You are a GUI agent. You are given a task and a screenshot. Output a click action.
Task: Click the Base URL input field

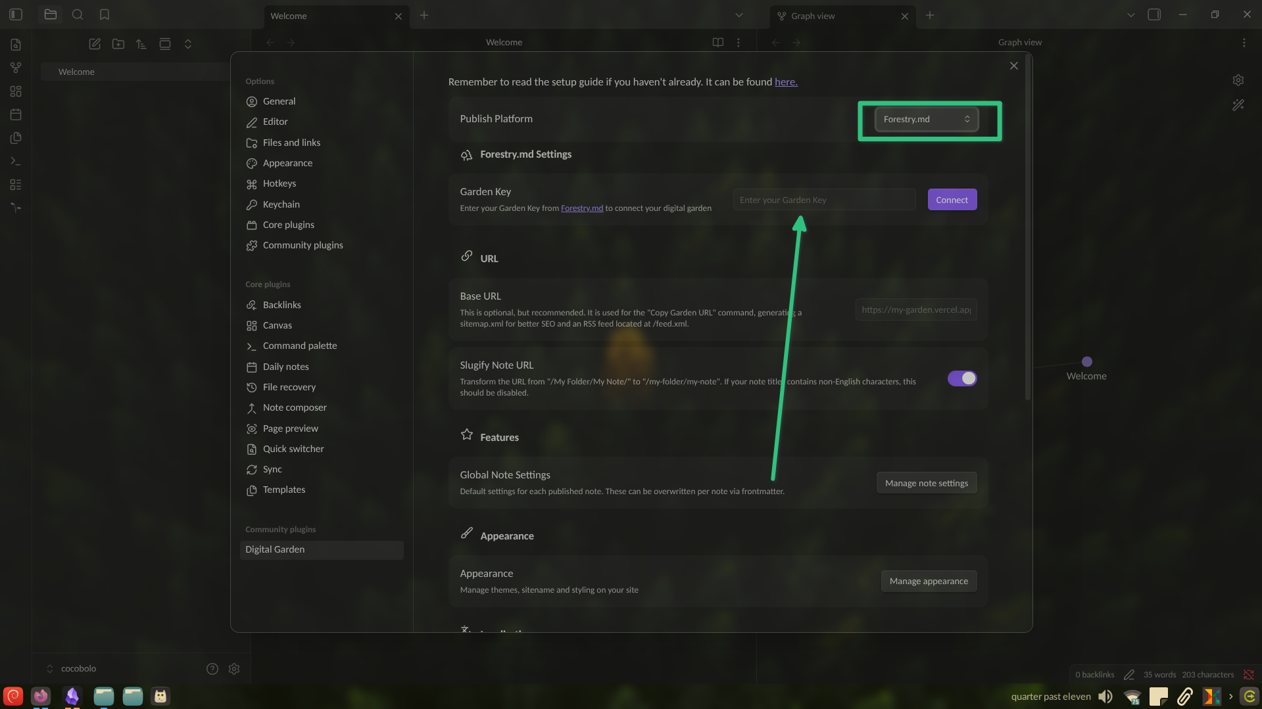[x=916, y=309]
